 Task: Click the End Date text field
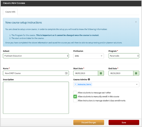(121, 73)
